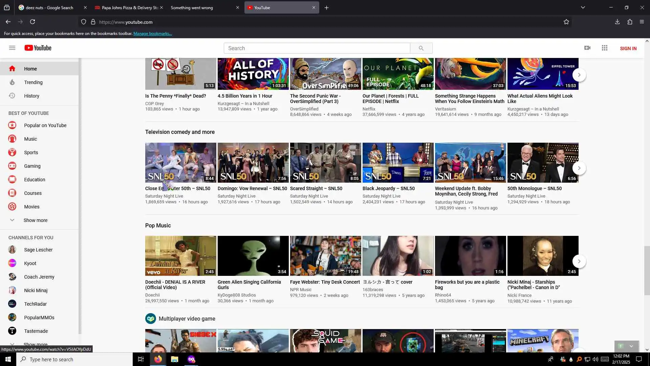650x366 pixels.
Task: Open Firefox list all tabs dropdown
Action: (x=583, y=7)
